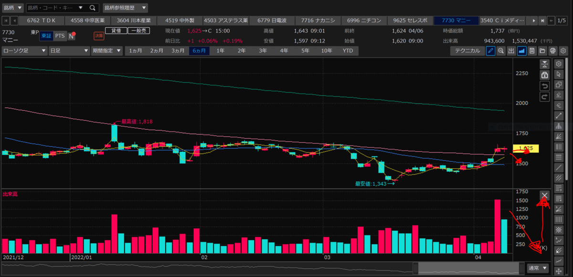Toggle the chart lock icon

click(x=545, y=75)
